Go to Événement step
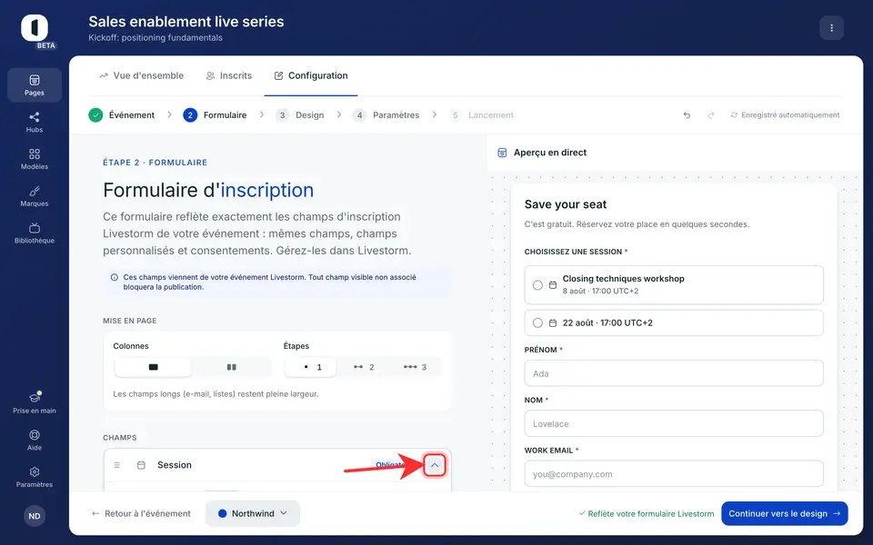The height and width of the screenshot is (545, 873). point(121,115)
